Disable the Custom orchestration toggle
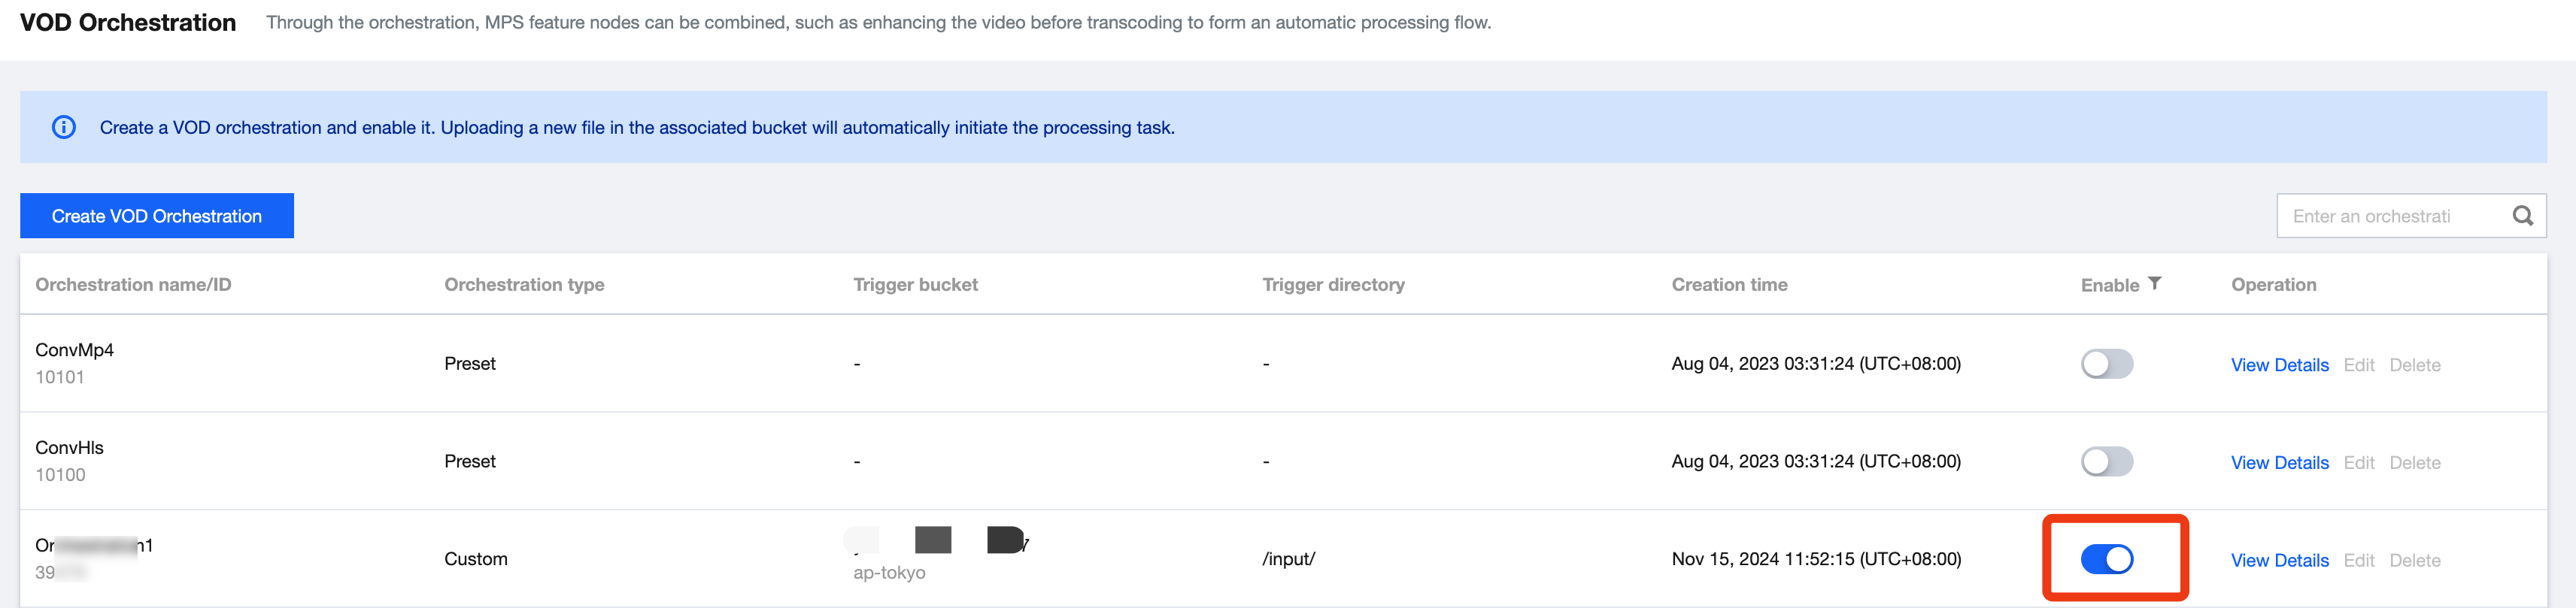The width and height of the screenshot is (2576, 608). [x=2106, y=560]
